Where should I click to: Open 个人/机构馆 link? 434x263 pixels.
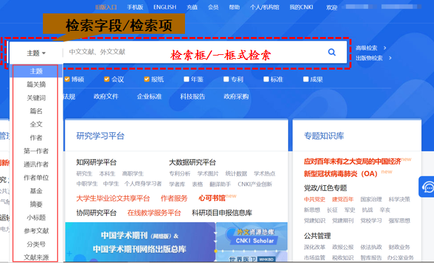(264, 7)
